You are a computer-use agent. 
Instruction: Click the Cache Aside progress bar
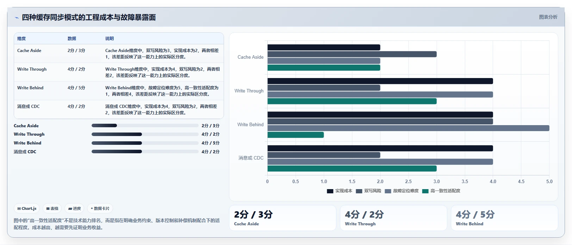(145, 125)
